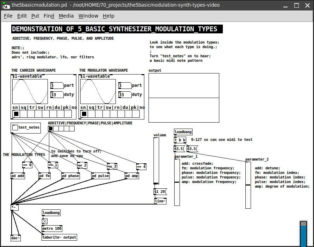Image resolution: width=314 pixels, height=247 pixels.
Task: Open the Media menu
Action: [66, 16]
